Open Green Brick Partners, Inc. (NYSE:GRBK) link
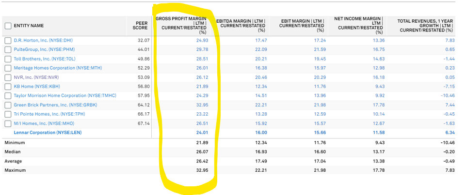Screen dimensions: 466x195 (56, 105)
